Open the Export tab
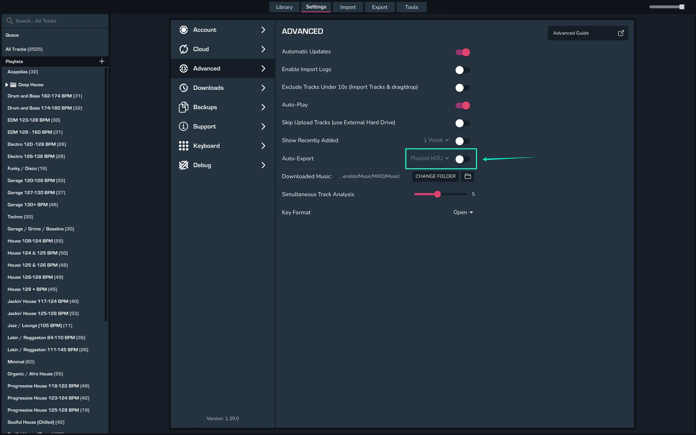 click(x=379, y=7)
